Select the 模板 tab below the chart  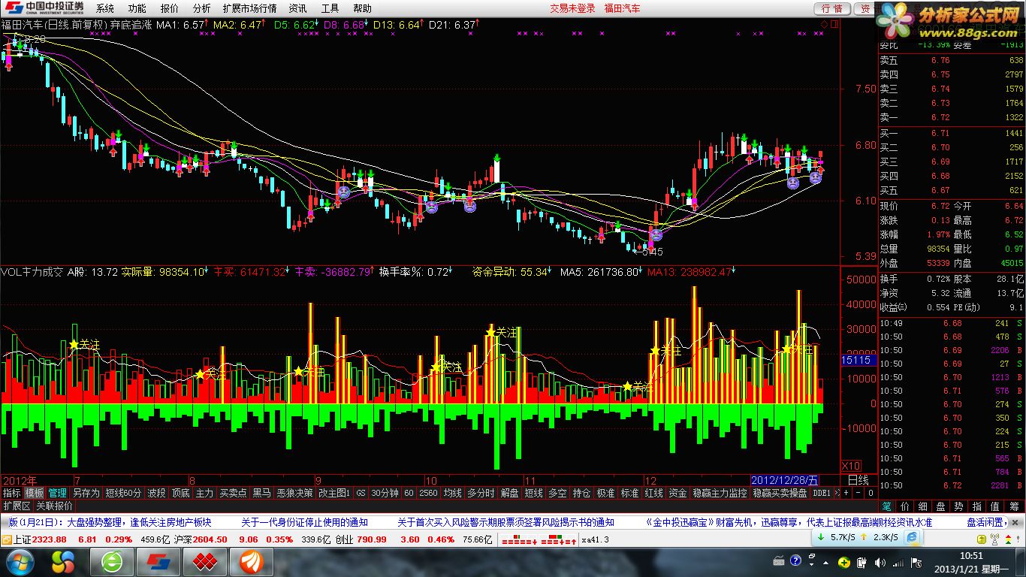pos(35,493)
